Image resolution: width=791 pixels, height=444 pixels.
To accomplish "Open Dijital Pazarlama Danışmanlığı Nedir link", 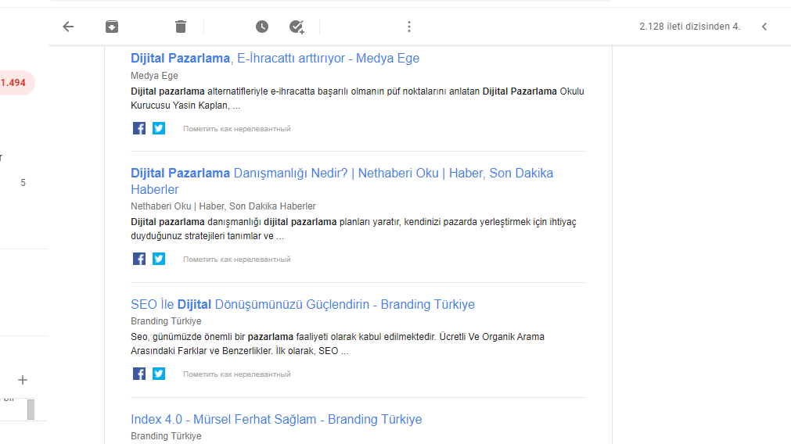I will pyautogui.click(x=342, y=181).
